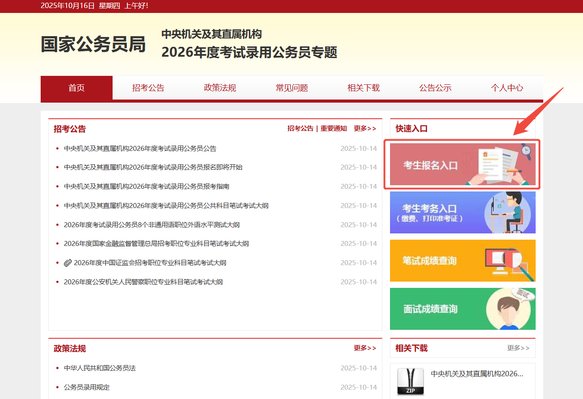Expand 更多>> in the 政策法规 panel
This screenshot has width=583, height=399.
[x=365, y=348]
